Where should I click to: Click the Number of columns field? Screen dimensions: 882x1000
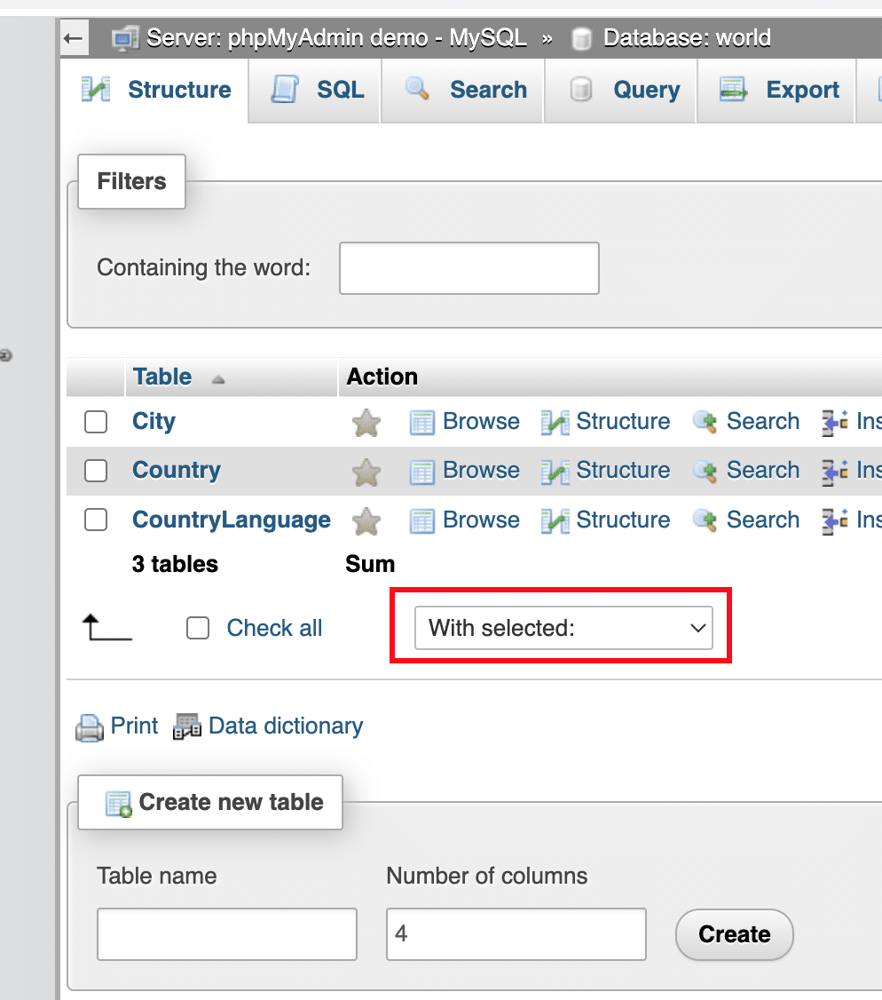(516, 934)
